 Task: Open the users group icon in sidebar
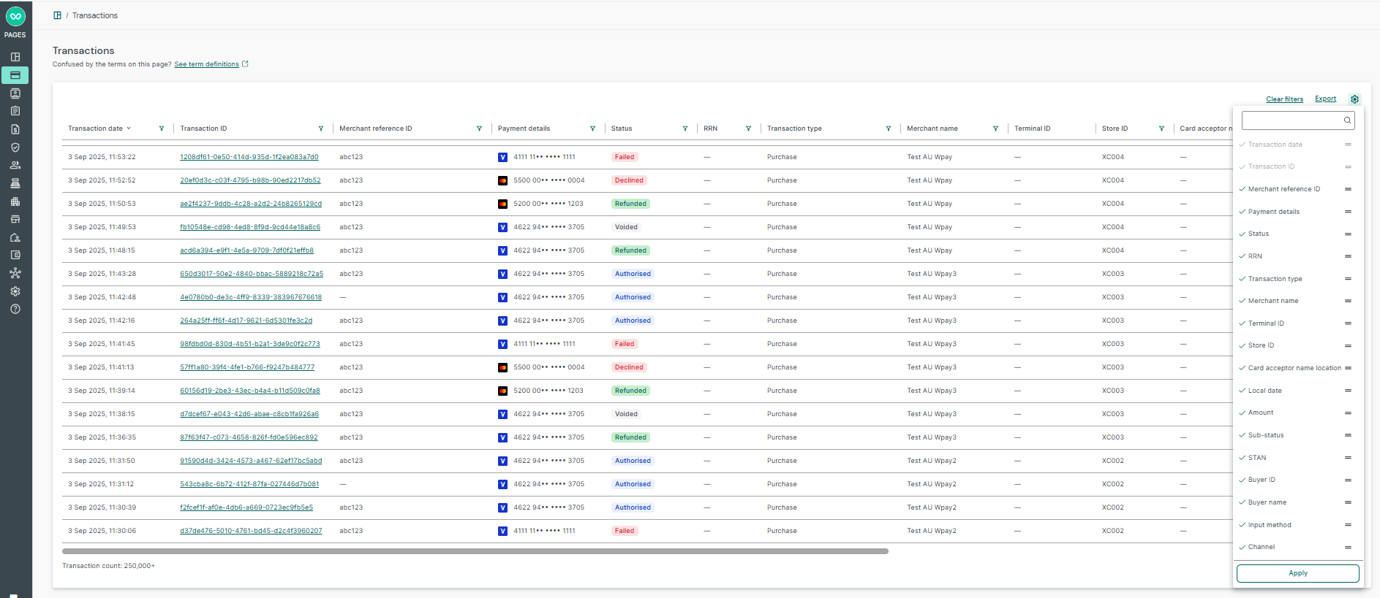click(15, 165)
